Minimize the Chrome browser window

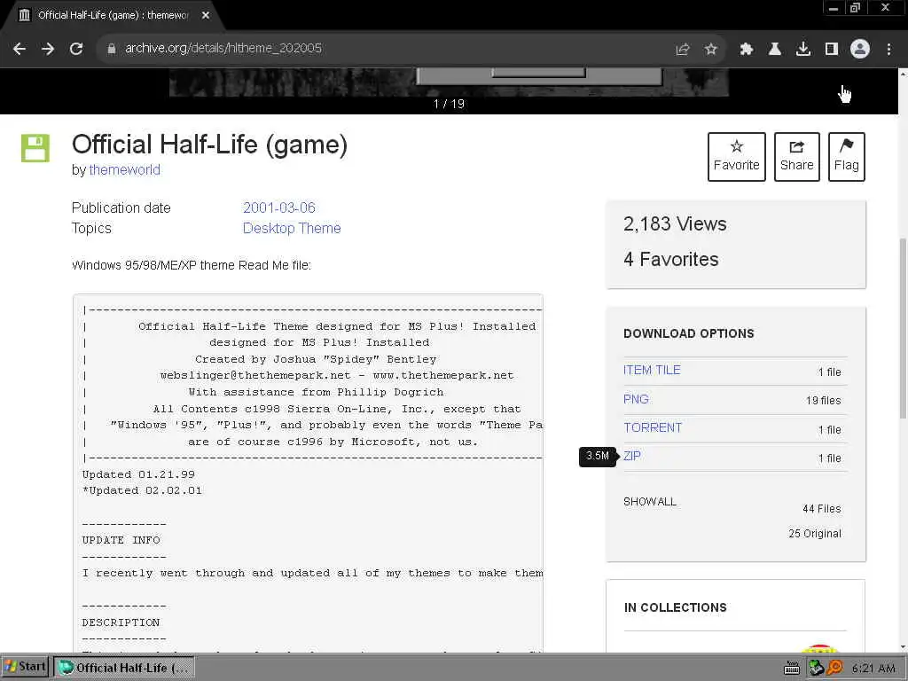coord(834,8)
